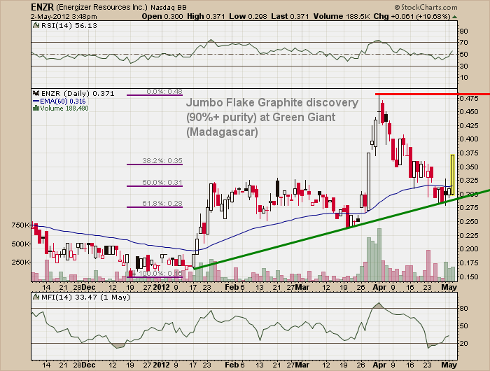Click the Last 0.371 value
This screenshot has width=490, height=371.
click(x=290, y=16)
